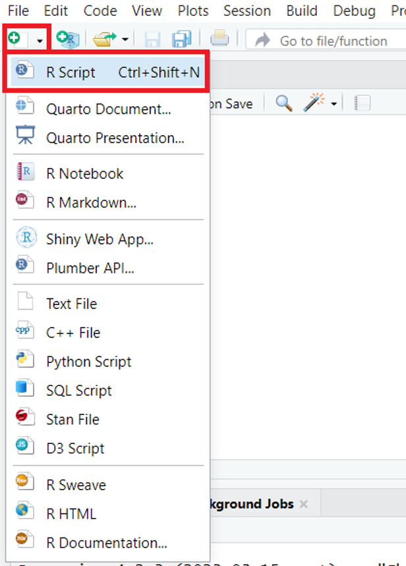Open the File menu
The height and width of the screenshot is (566, 406).
tap(18, 11)
